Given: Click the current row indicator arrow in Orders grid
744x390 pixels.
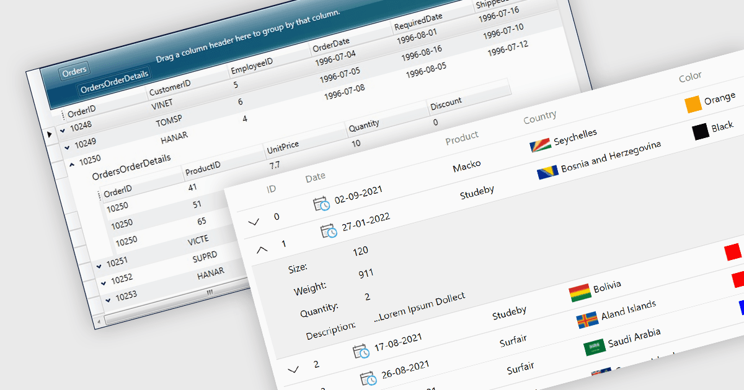Looking at the screenshot, I should [50, 133].
